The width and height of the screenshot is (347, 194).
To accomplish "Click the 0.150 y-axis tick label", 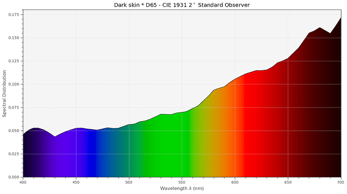I will [14, 38].
